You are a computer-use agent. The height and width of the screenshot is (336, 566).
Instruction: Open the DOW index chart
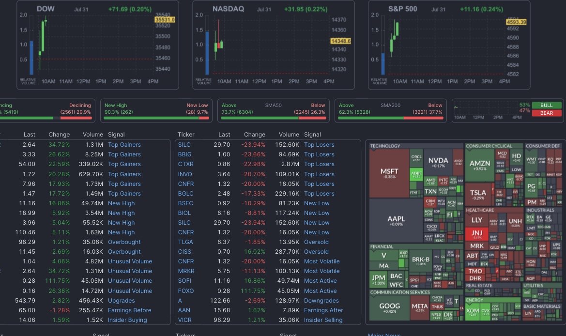(x=97, y=45)
